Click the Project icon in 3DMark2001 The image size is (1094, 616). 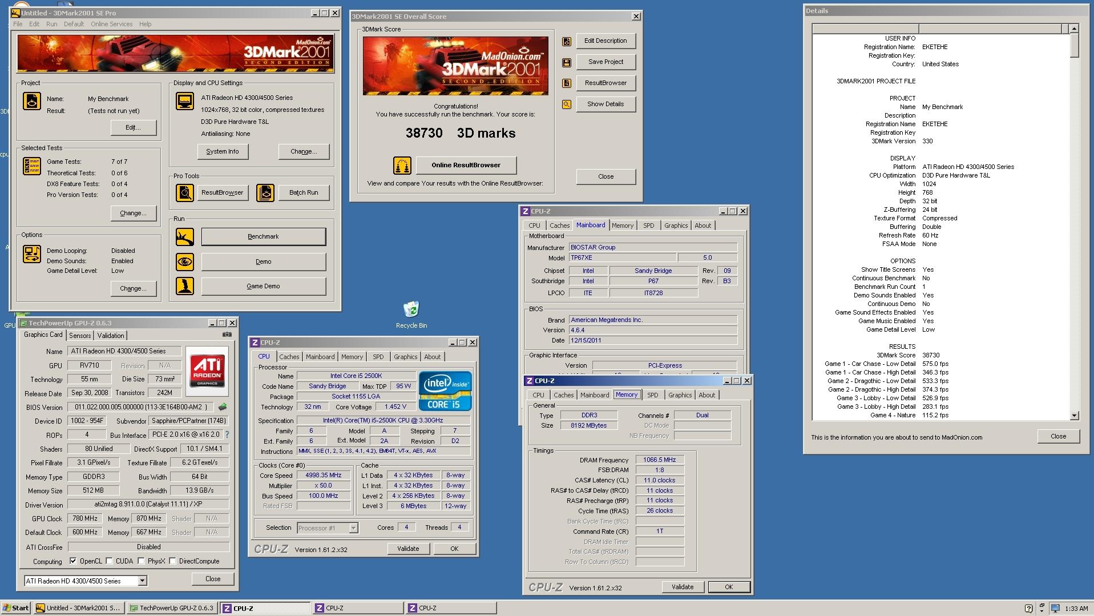point(32,101)
